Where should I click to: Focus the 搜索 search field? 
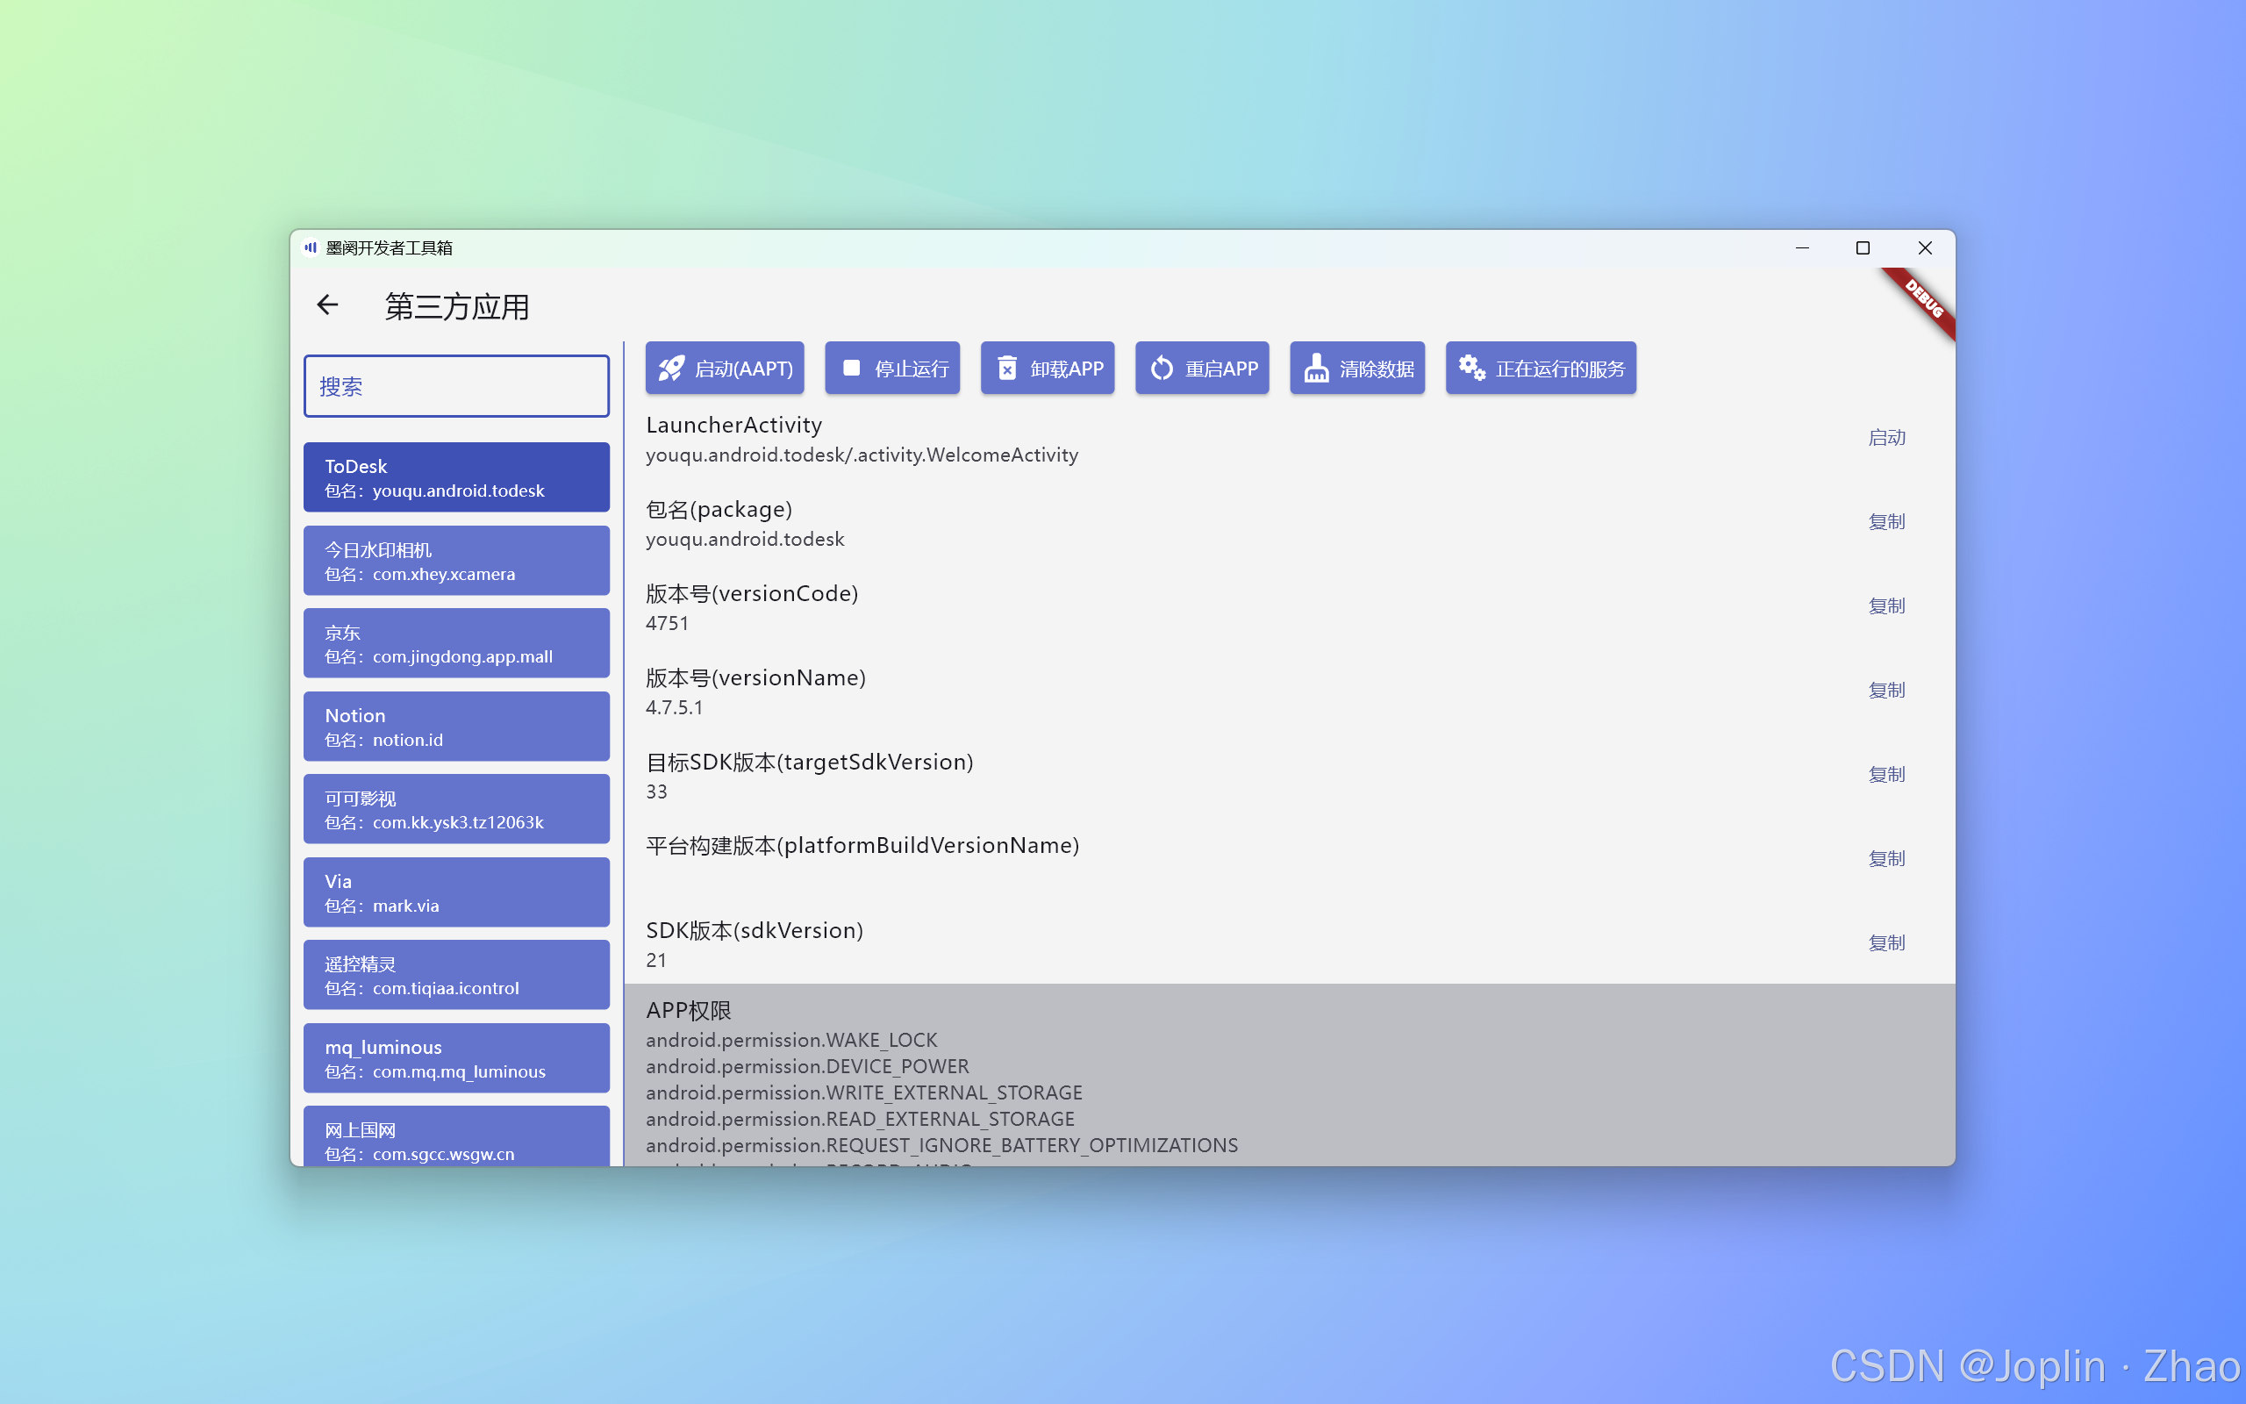pyautogui.click(x=455, y=386)
